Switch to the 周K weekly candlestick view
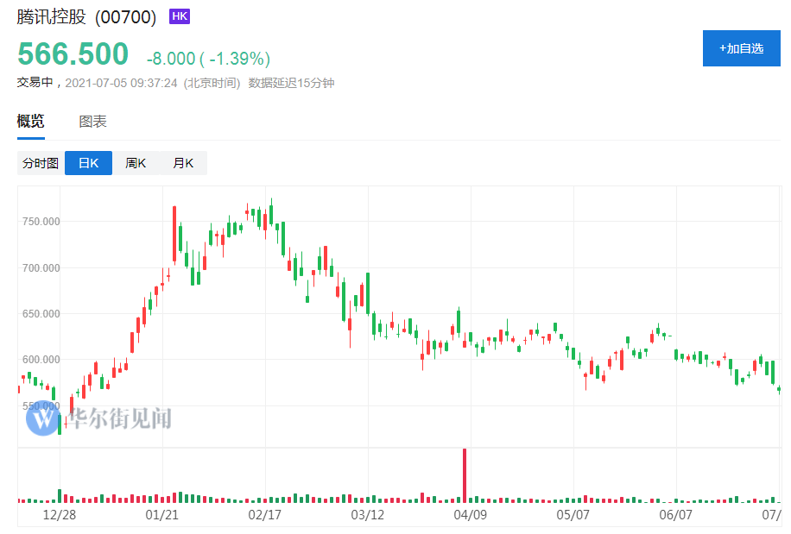 click(136, 163)
